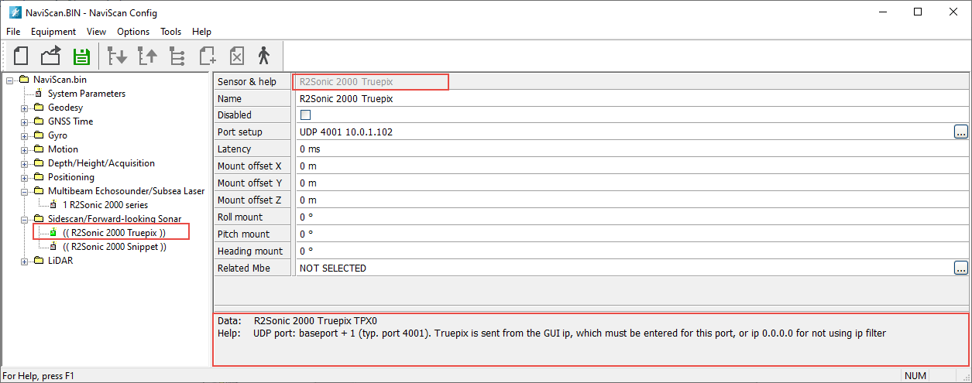Open the View menu
Screen dimensions: 972x383
(x=96, y=32)
